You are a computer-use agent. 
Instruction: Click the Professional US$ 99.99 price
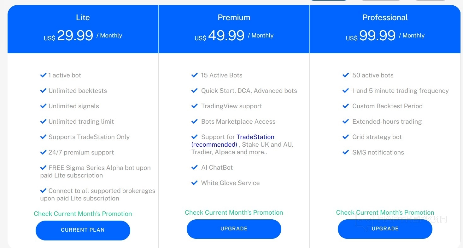click(x=377, y=36)
